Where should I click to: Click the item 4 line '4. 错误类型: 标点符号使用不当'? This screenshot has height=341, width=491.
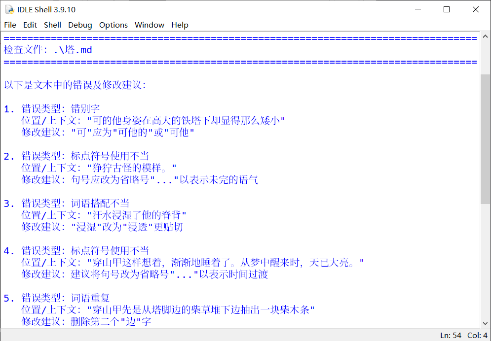click(x=76, y=251)
